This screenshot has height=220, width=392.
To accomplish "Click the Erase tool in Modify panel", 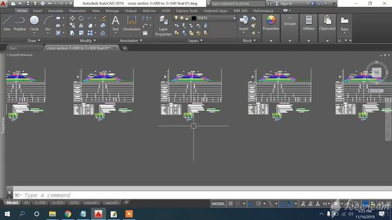I will 103,18.
